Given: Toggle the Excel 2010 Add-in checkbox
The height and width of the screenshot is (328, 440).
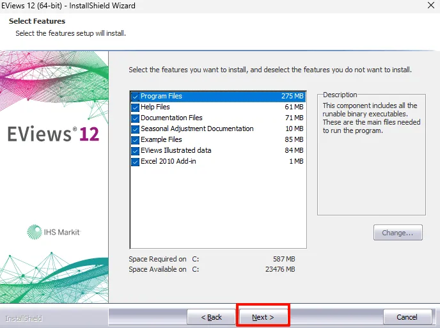Looking at the screenshot, I should pyautogui.click(x=135, y=162).
